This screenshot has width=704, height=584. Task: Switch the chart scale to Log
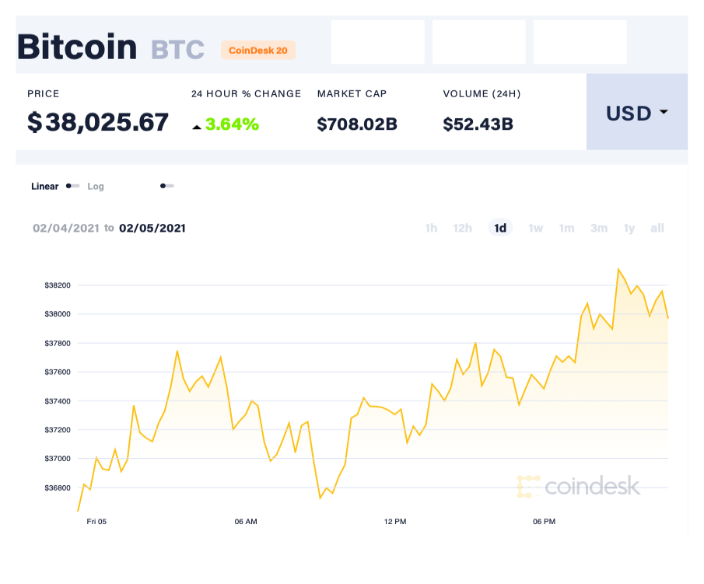(96, 187)
